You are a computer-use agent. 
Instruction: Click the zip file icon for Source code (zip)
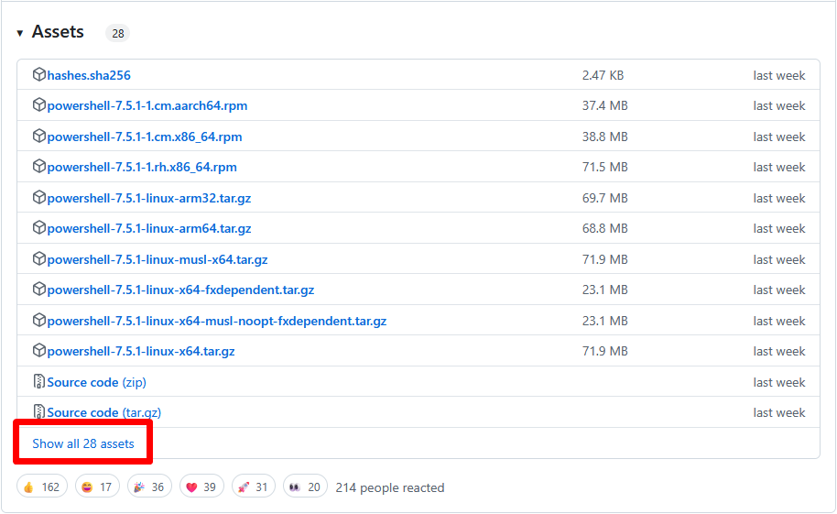pos(39,381)
